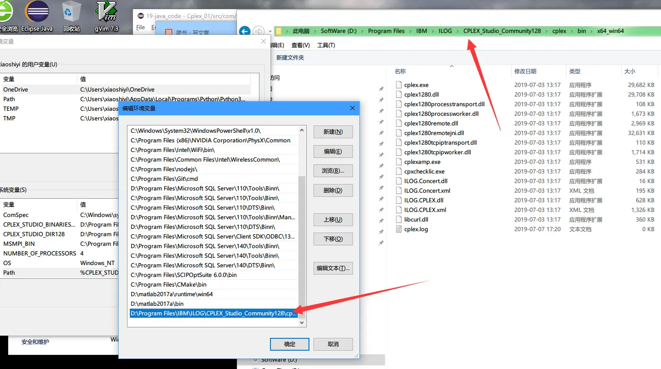Image resolution: width=661 pixels, height=369 pixels.
Task: Select selected CPLEX_Studio_Community128 path entry
Action: pyautogui.click(x=214, y=314)
